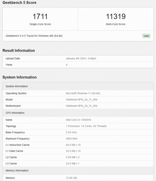Click the bold System Information heading
Screen dimensions: 156x181
[x=19, y=77]
